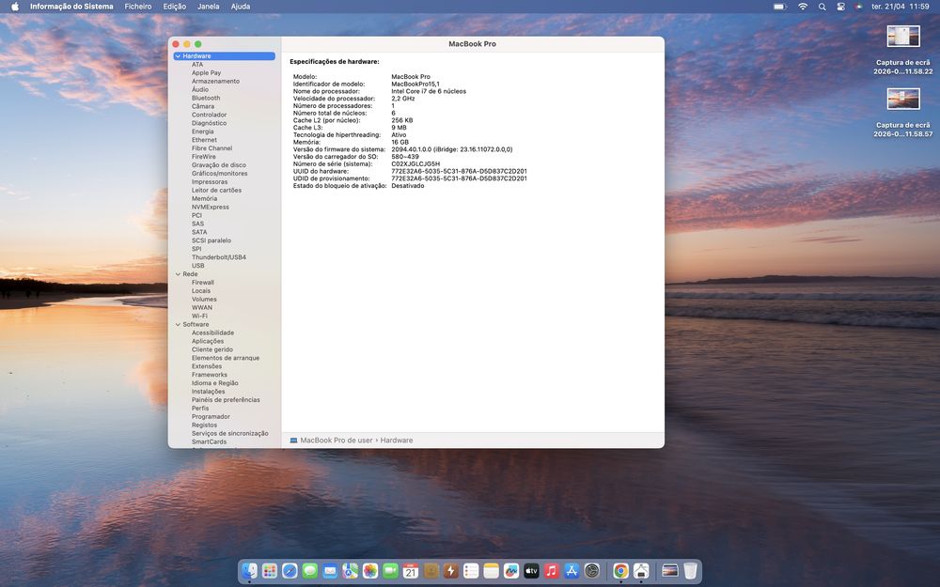Open System Settings from the Dock

coord(591,571)
